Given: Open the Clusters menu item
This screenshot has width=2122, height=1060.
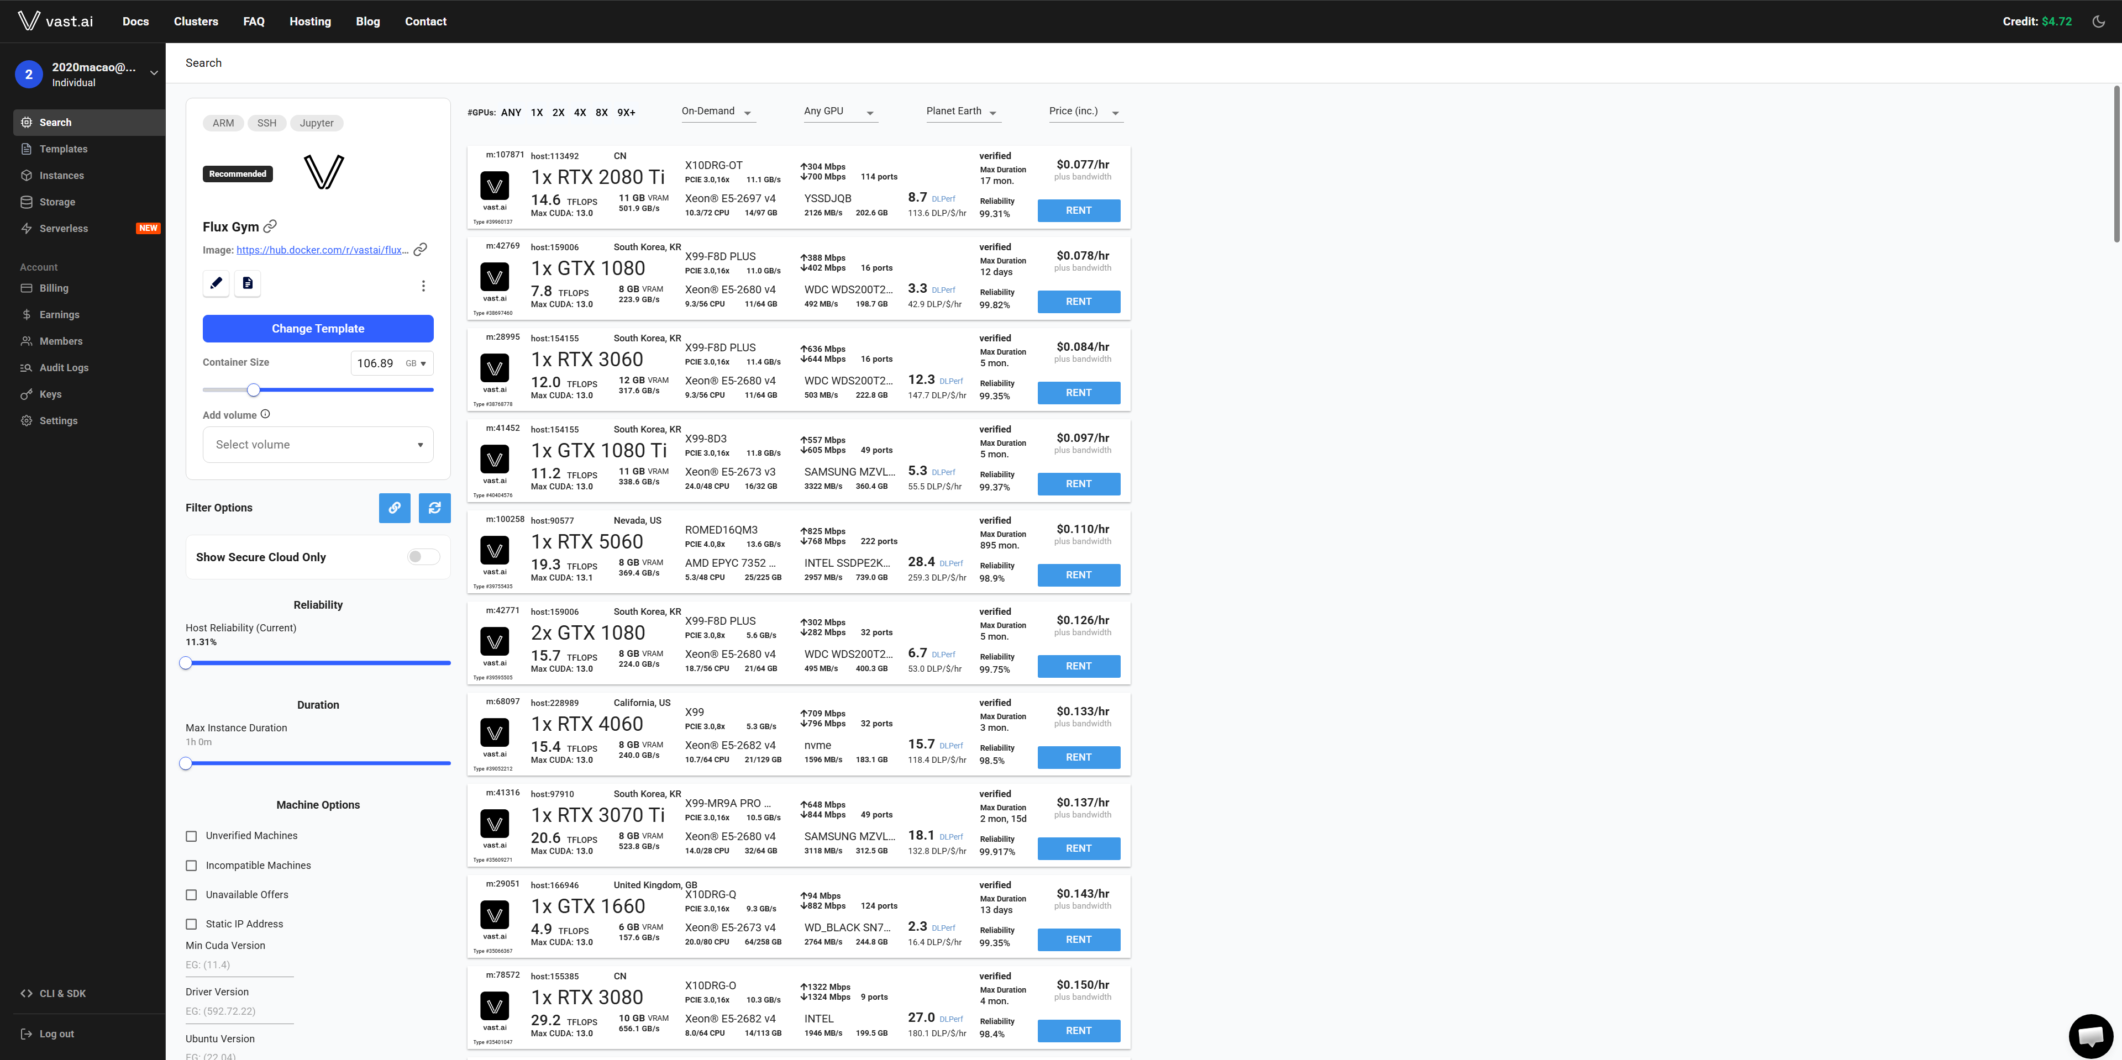Looking at the screenshot, I should [x=196, y=22].
